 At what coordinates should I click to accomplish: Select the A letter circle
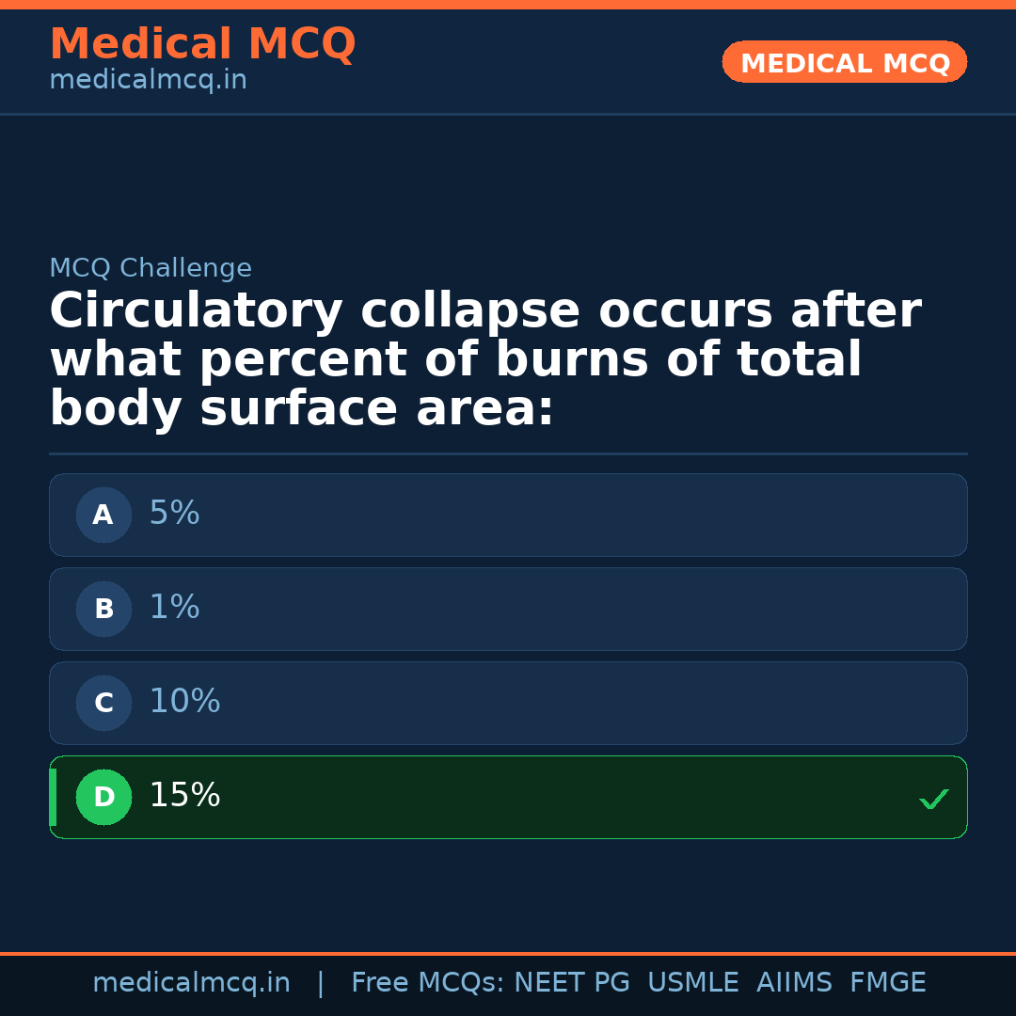103,516
